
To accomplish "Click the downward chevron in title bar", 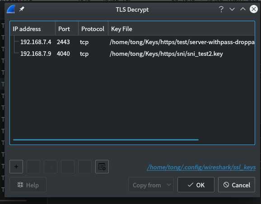I will click(x=232, y=9).
